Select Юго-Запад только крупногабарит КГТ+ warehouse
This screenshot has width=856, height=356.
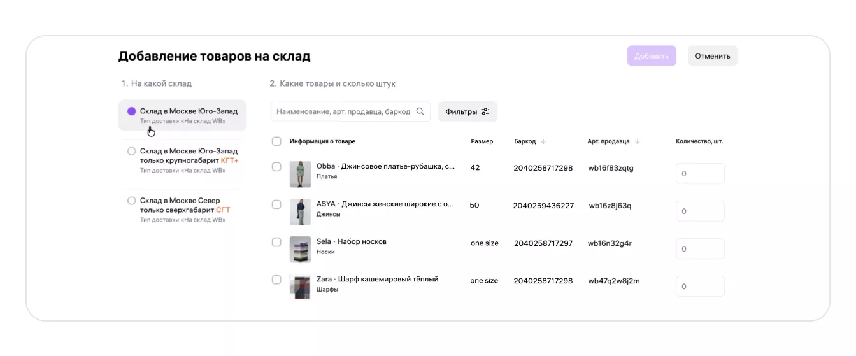coord(132,152)
